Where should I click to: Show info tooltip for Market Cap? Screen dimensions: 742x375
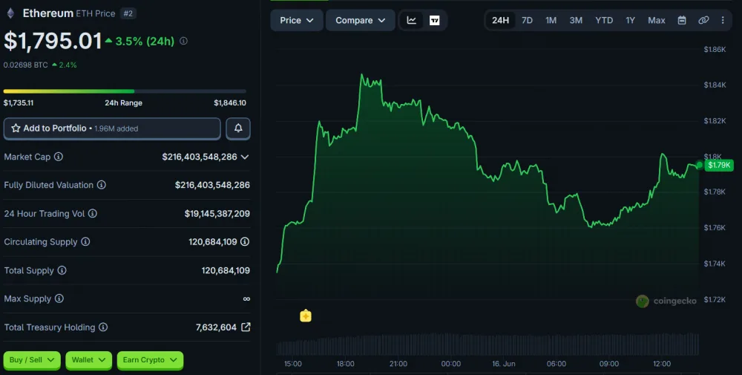58,157
